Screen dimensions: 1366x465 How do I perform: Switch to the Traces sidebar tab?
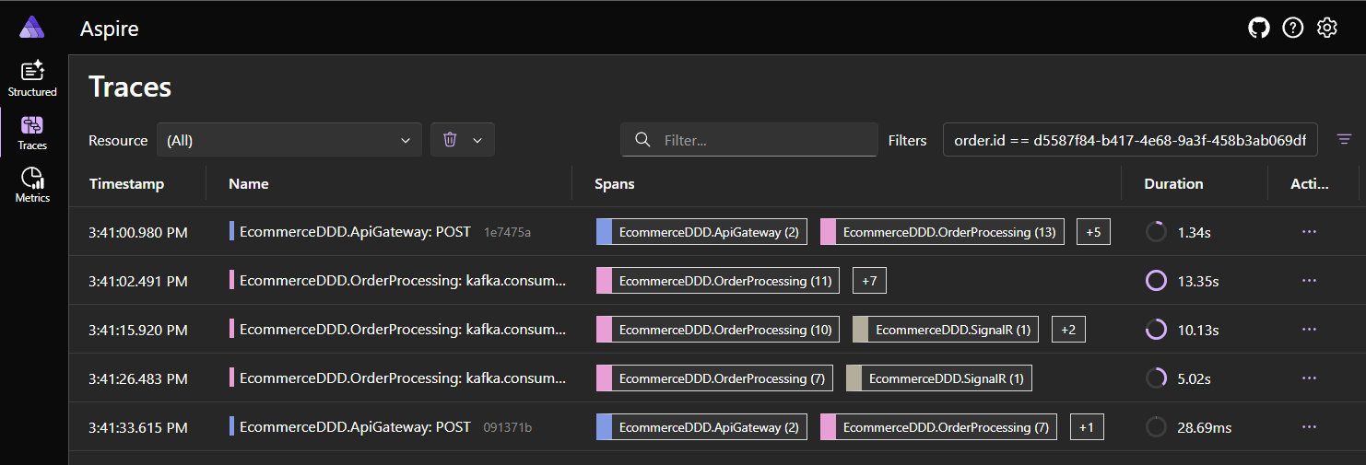point(32,132)
